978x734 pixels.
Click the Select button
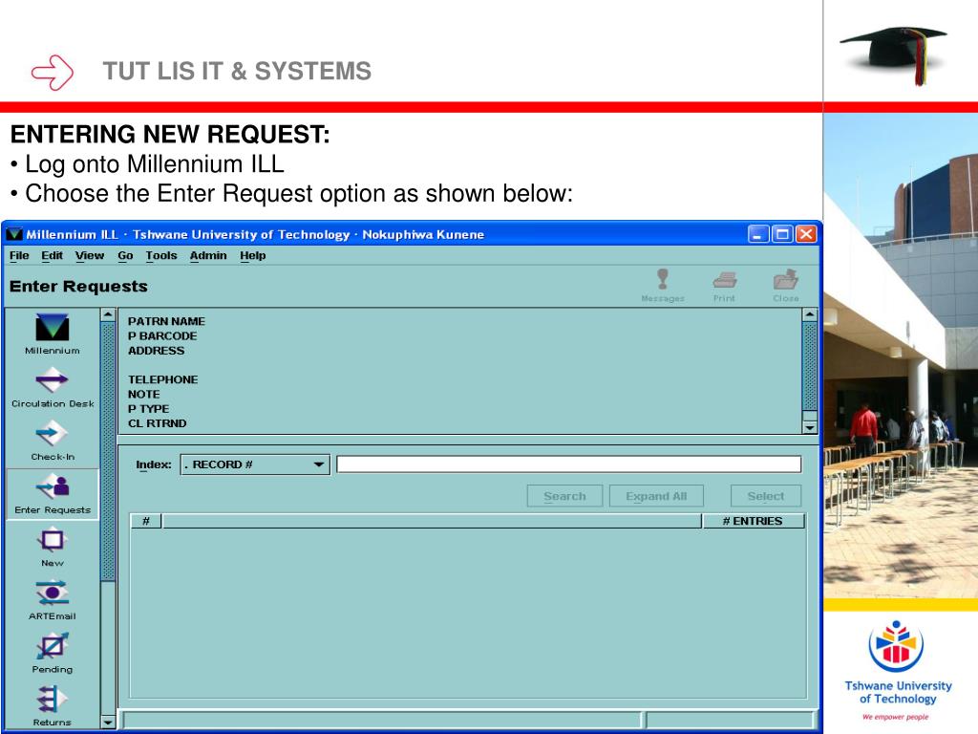pyautogui.click(x=766, y=496)
